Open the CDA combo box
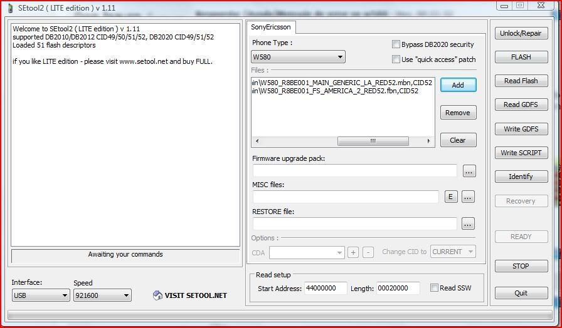The height and width of the screenshot is (328, 562). tap(307, 252)
